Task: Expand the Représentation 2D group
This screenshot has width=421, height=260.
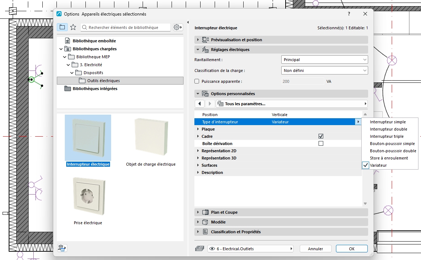Action: point(198,151)
